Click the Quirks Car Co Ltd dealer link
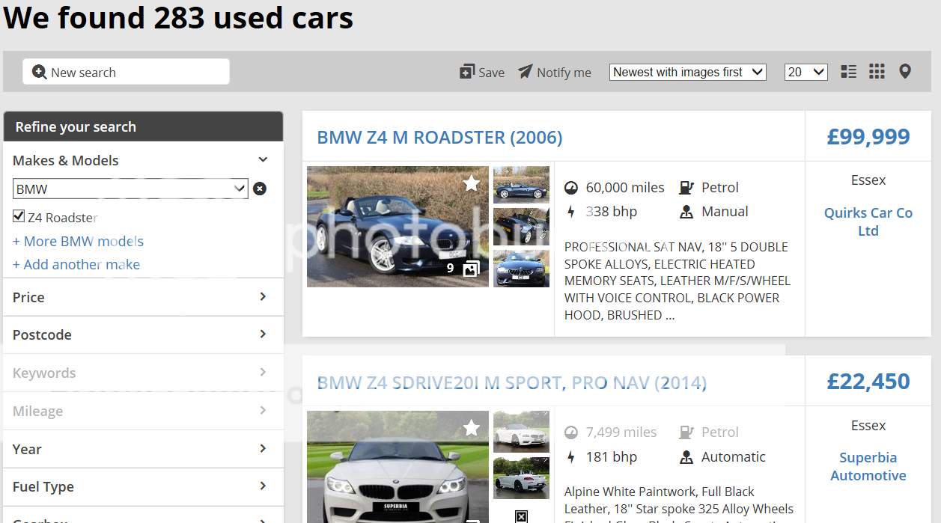The height and width of the screenshot is (523, 941). (x=868, y=221)
